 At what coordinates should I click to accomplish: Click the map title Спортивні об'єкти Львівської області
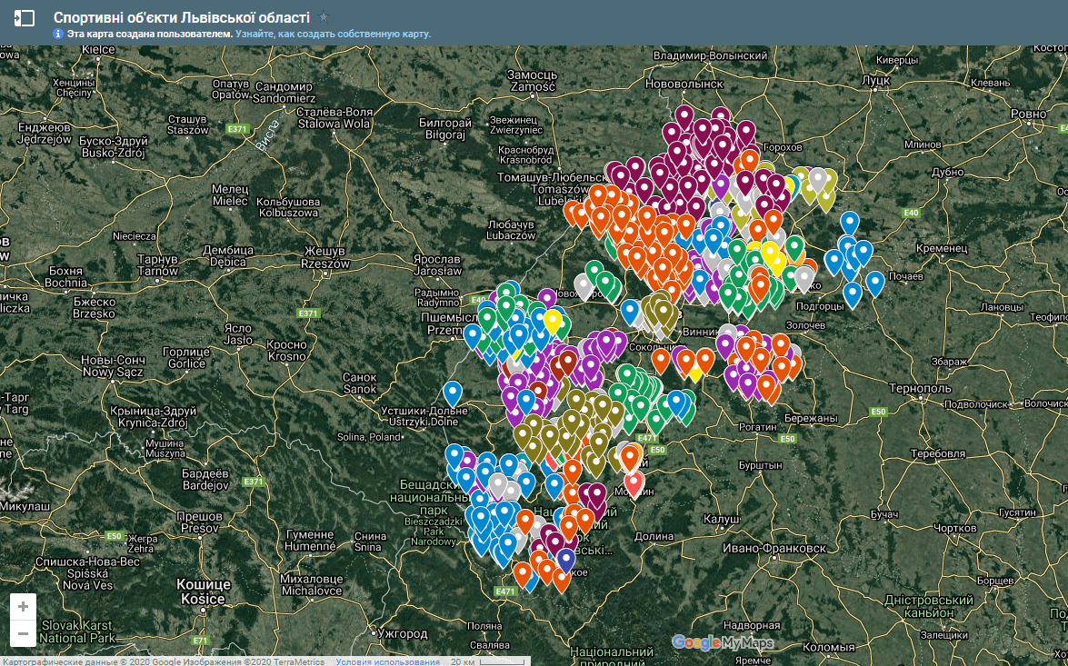181,17
